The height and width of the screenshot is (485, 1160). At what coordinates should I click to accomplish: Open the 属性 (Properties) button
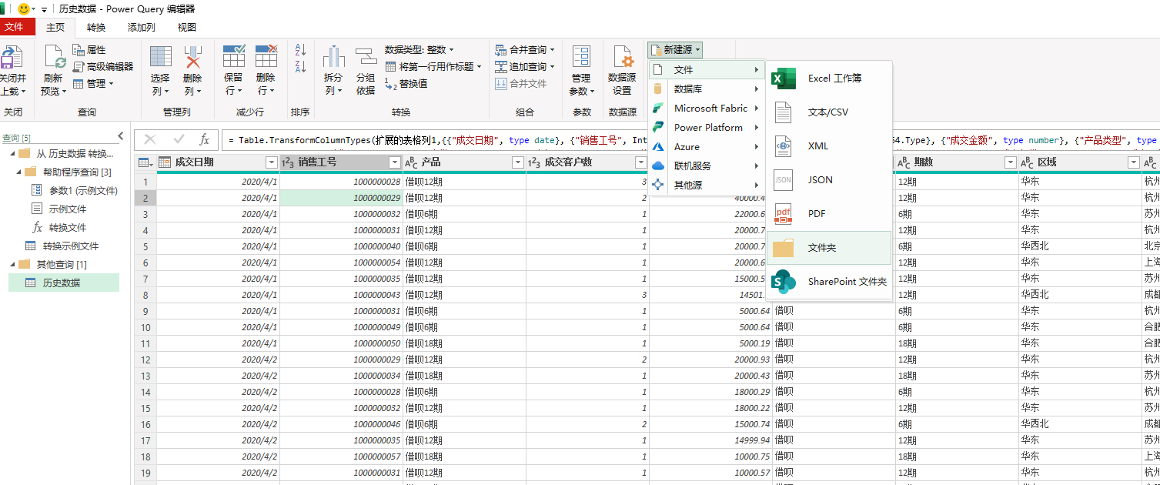pyautogui.click(x=89, y=50)
